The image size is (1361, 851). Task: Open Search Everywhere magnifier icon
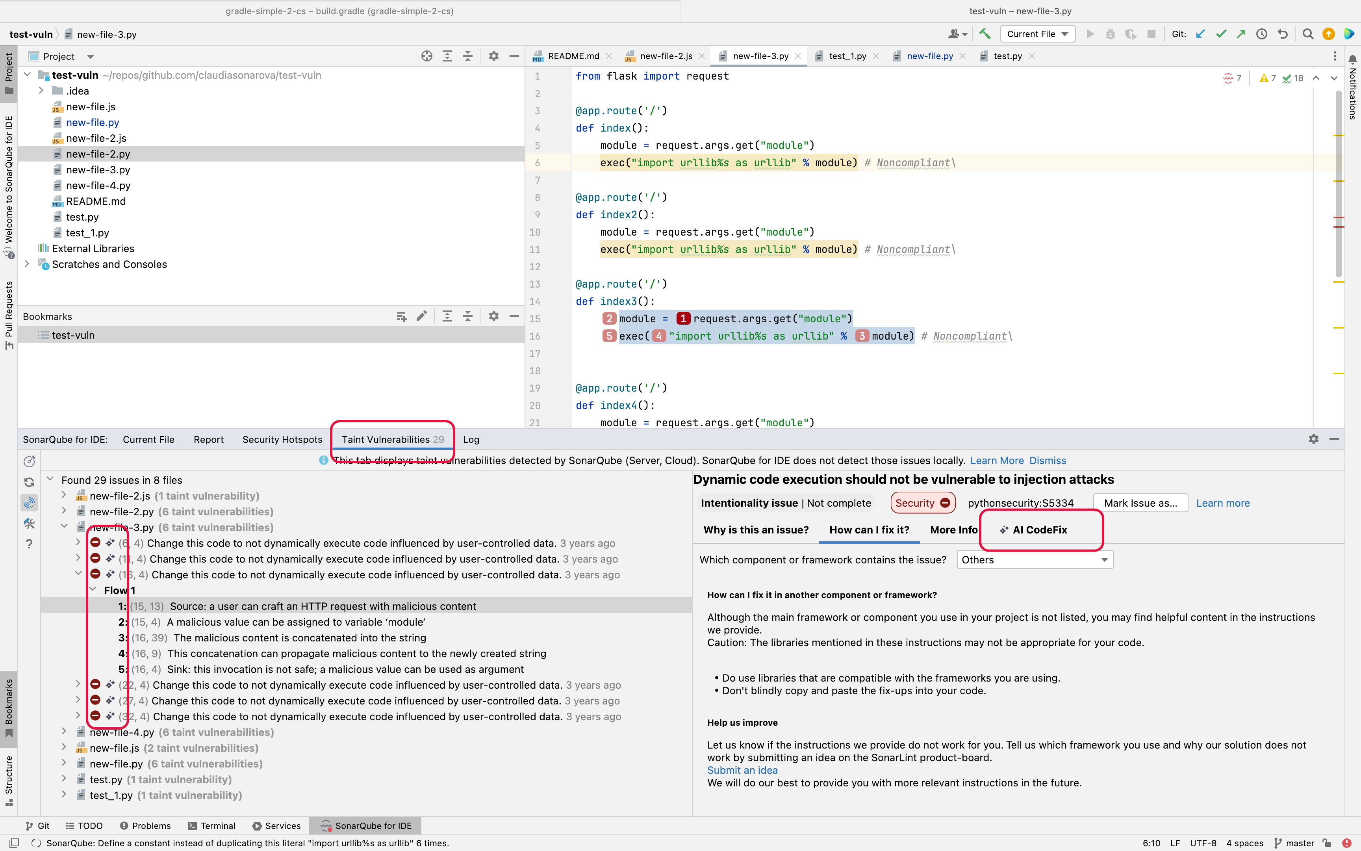click(1308, 34)
